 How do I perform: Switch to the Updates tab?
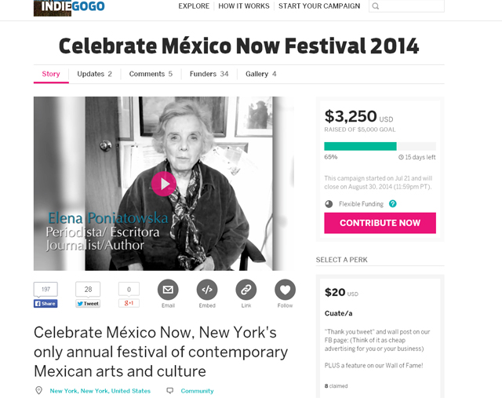click(x=94, y=74)
